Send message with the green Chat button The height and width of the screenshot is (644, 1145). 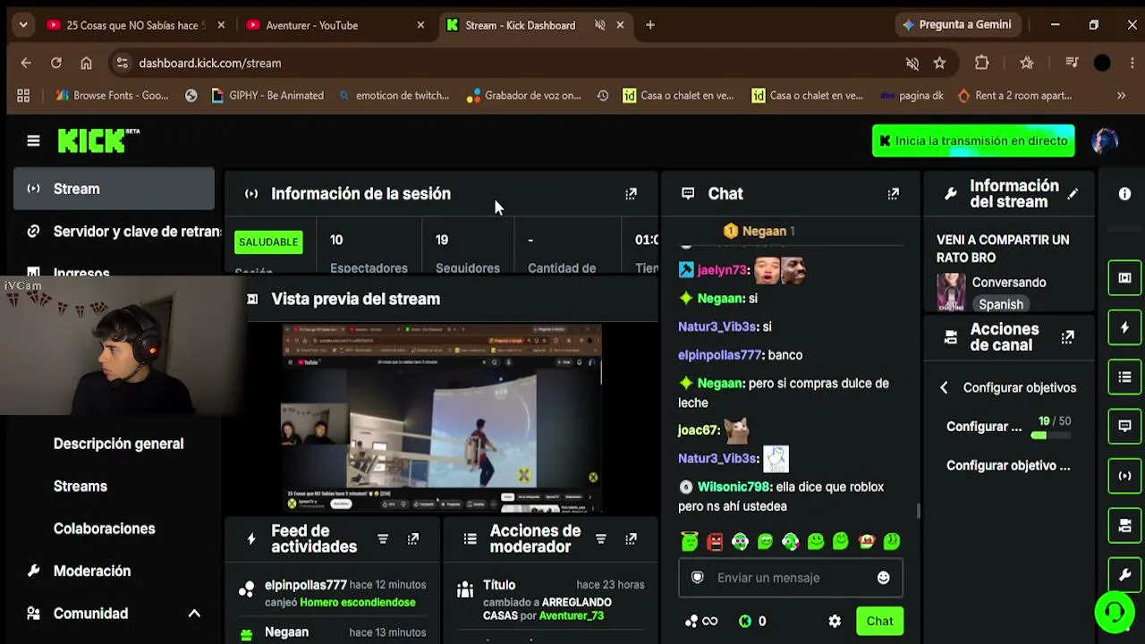click(x=879, y=621)
